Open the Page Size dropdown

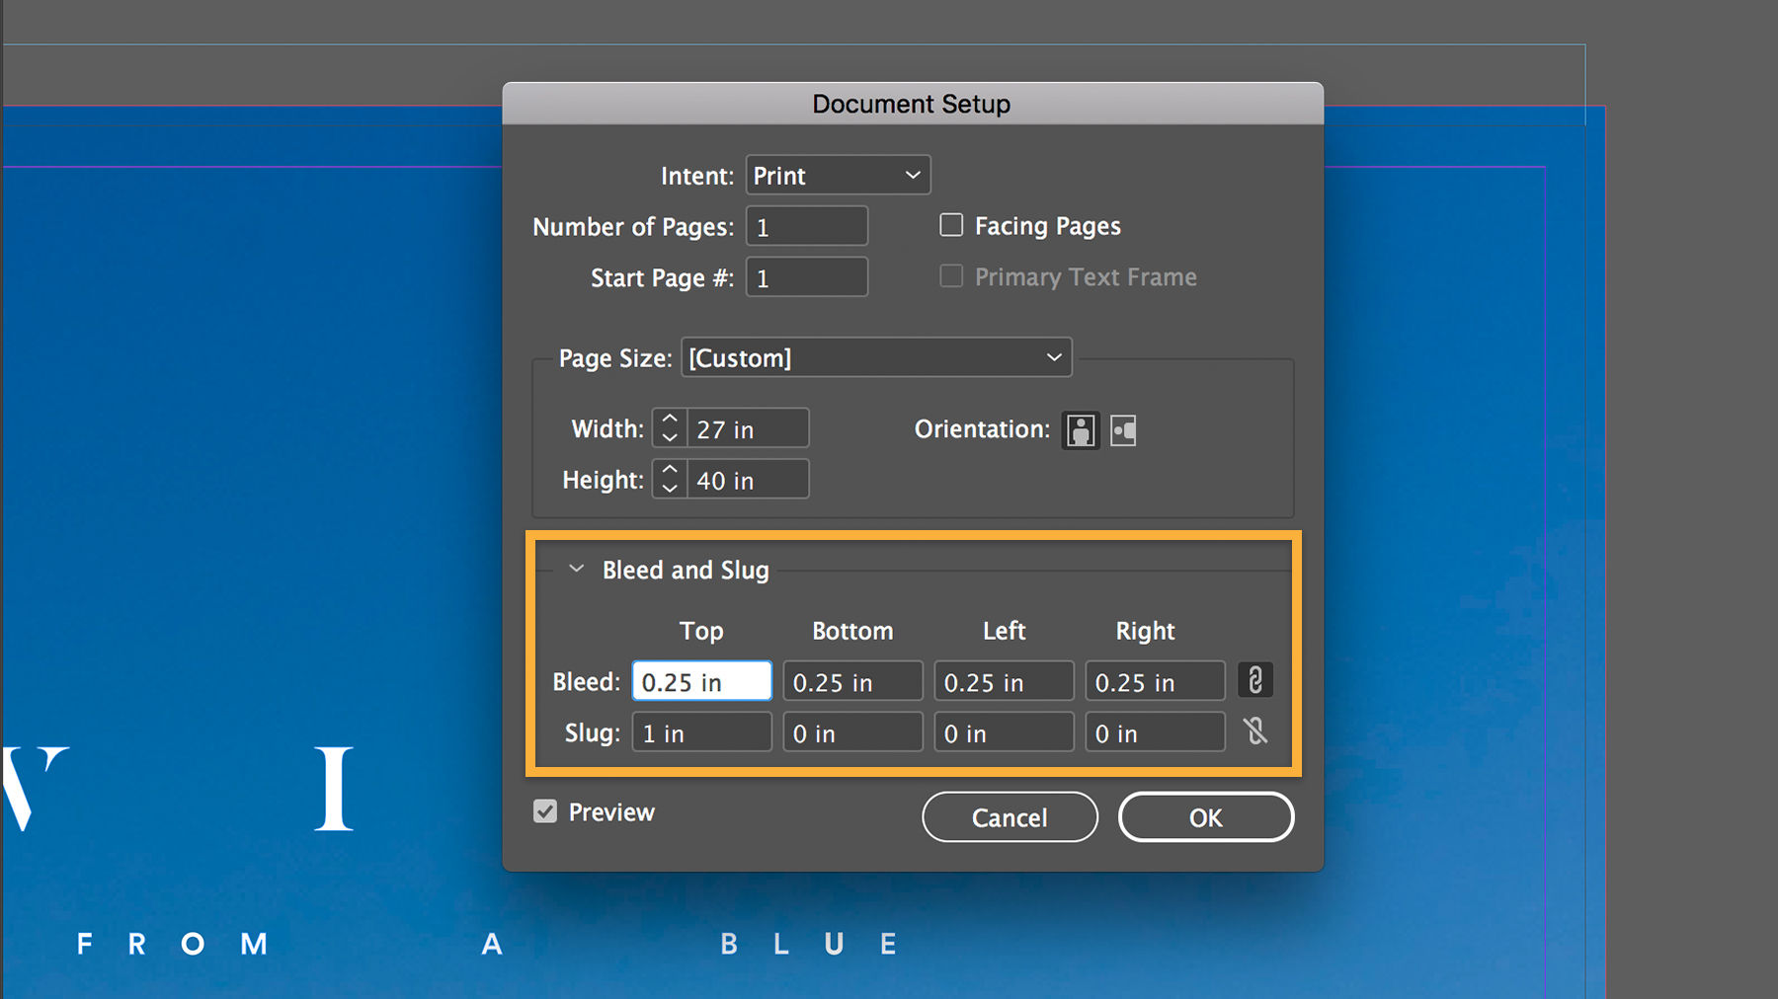(875, 357)
